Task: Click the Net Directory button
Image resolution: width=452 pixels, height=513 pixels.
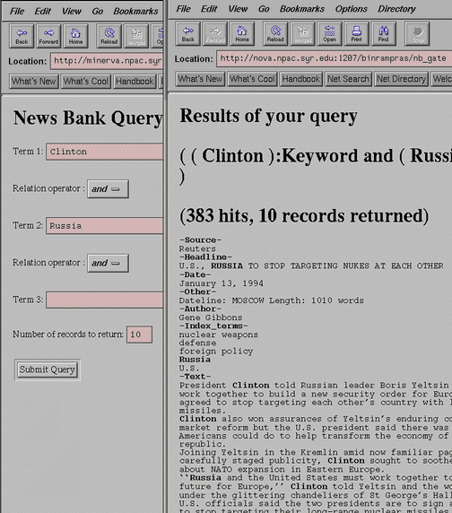Action: [401, 79]
